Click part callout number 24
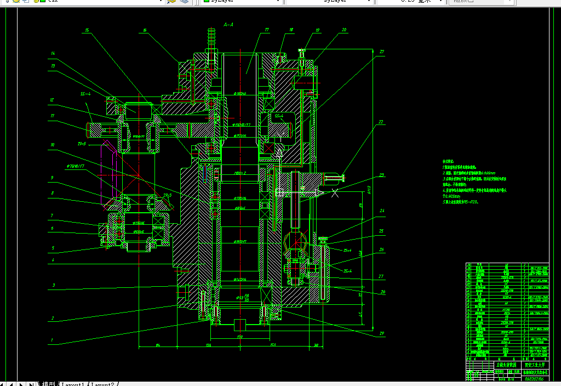 pyautogui.click(x=382, y=211)
